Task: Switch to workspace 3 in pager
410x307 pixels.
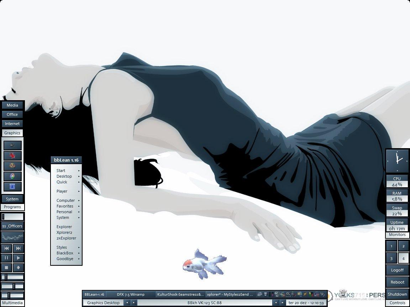Action: point(391,258)
